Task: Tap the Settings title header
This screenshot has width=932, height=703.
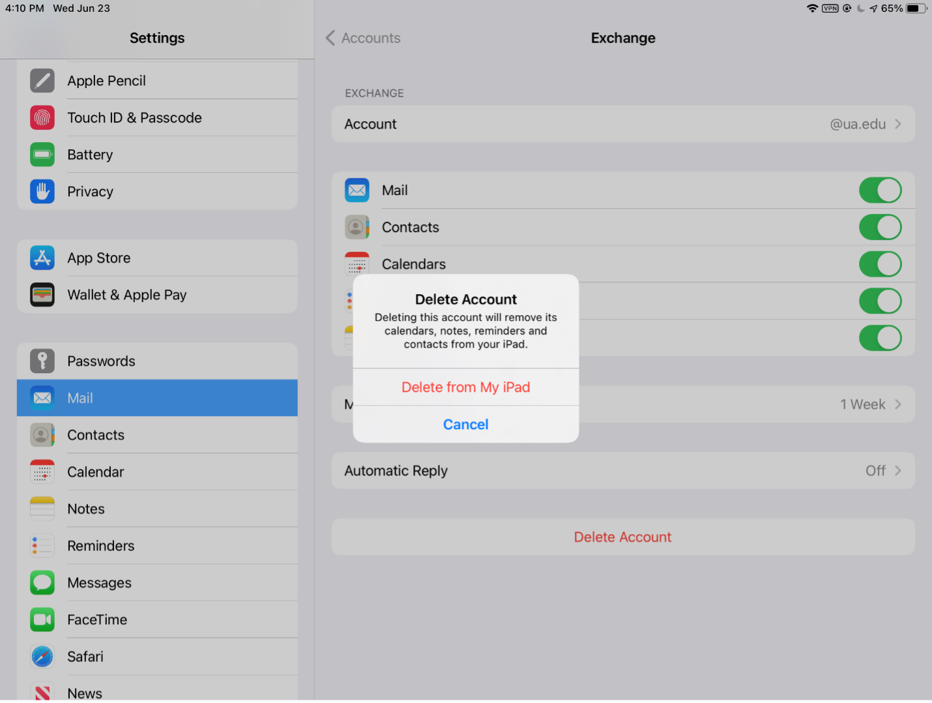Action: 157,38
